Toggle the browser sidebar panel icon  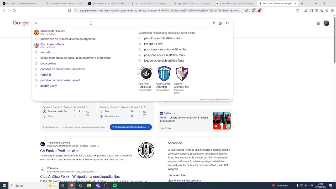click(311, 10)
